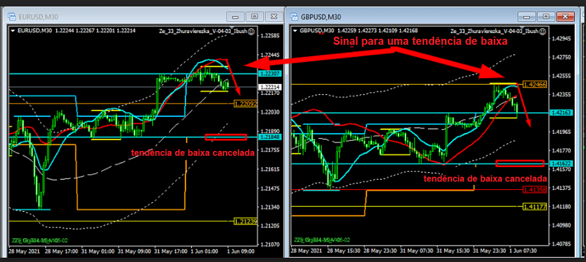
Task: Close the EURUSD,M30 chart window
Action: (273, 16)
